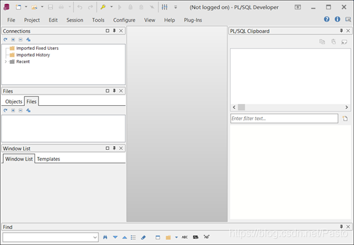This screenshot has height=245, width=354.
Task: Click the Undo arrow icon
Action: point(80,7)
